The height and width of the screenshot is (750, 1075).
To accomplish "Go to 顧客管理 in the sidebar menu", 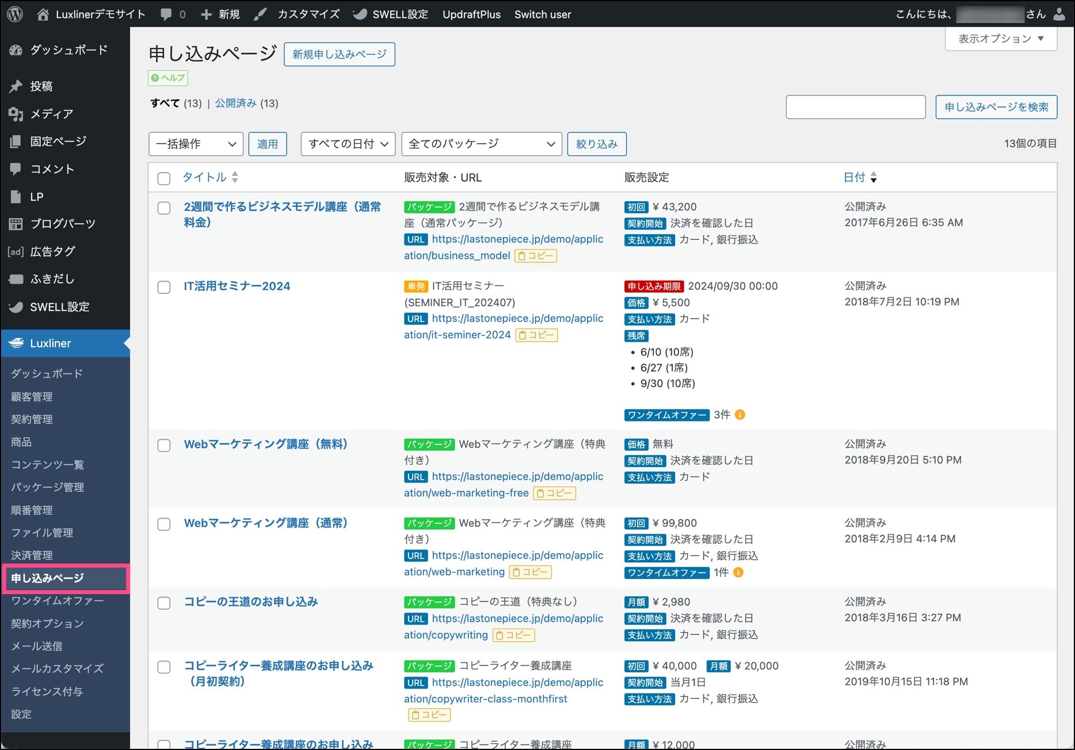I will pos(32,396).
